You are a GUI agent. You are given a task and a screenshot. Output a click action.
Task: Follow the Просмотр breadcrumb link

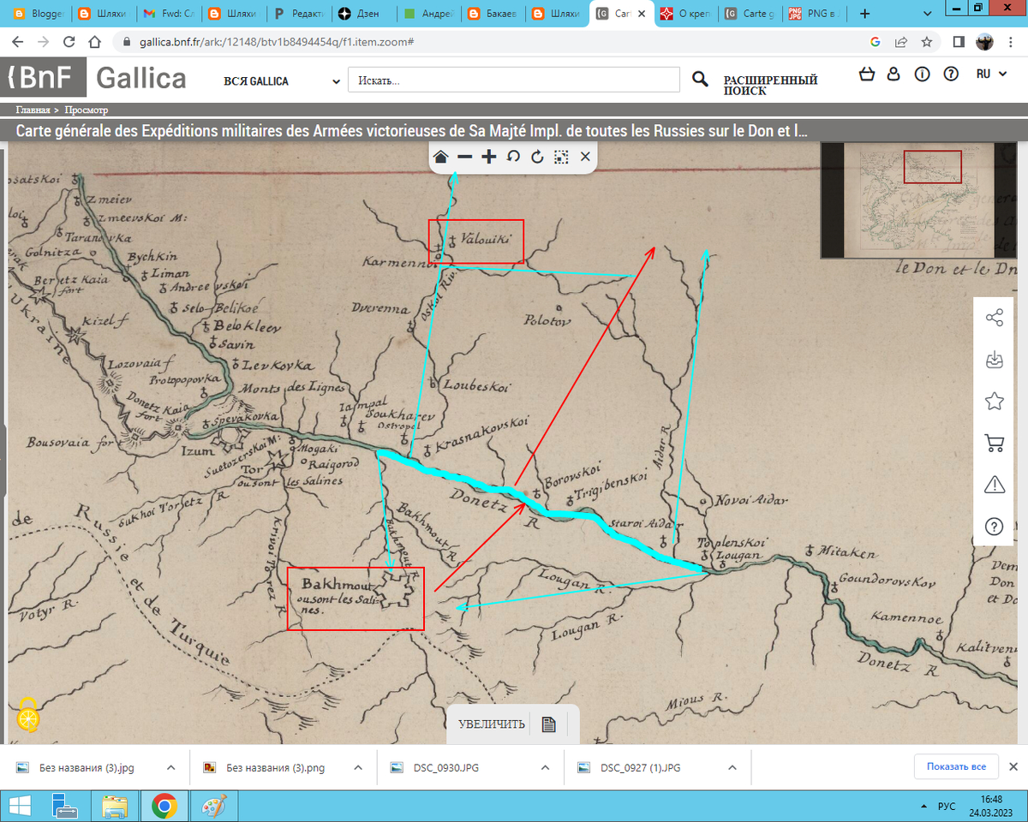point(86,110)
